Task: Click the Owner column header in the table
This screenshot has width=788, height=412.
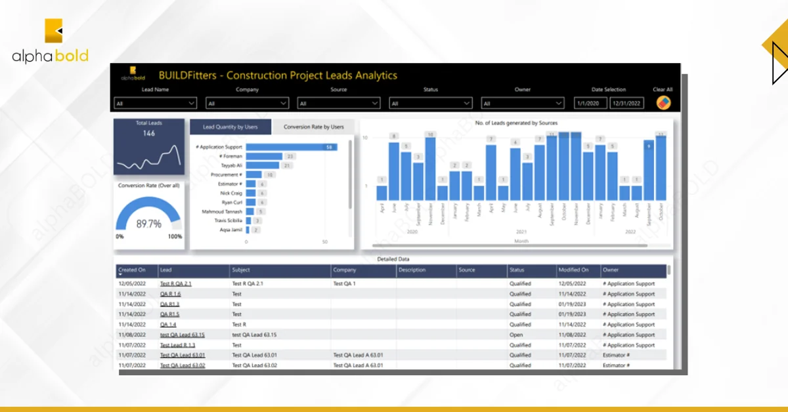Action: point(634,270)
